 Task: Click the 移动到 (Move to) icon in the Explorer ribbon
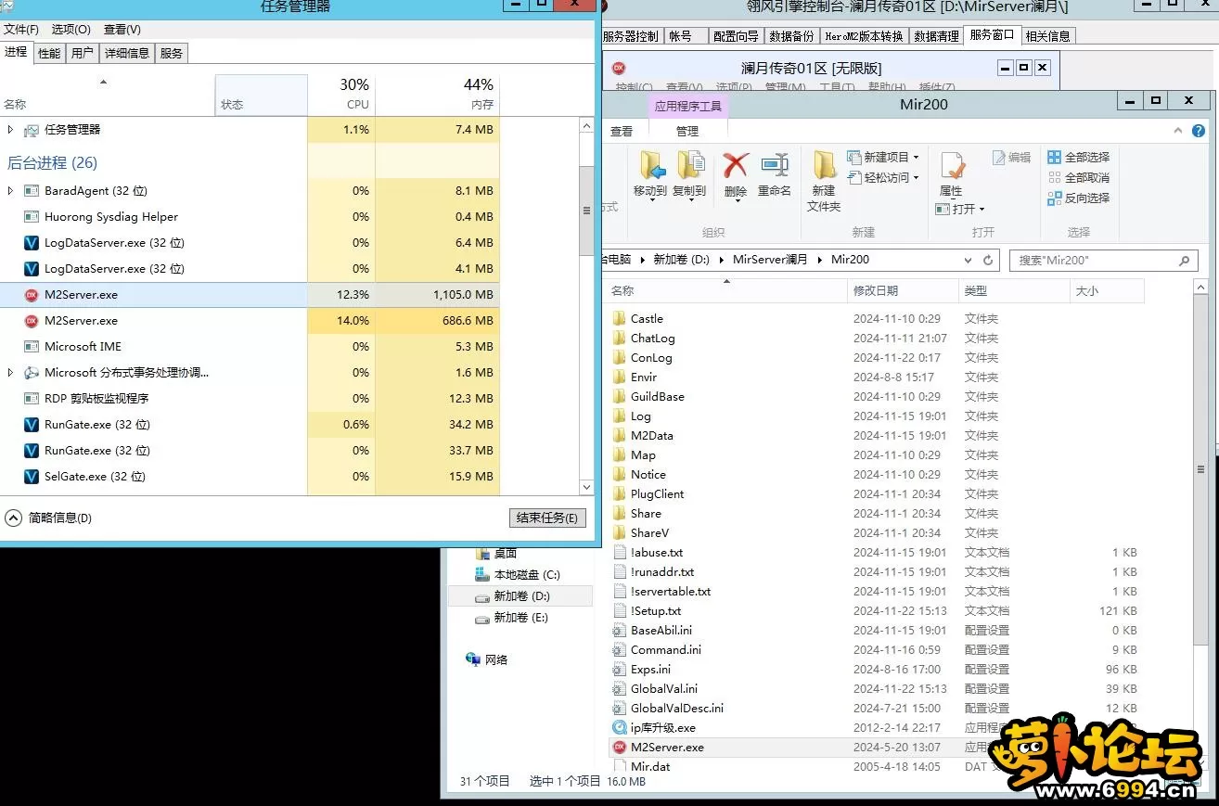(652, 166)
